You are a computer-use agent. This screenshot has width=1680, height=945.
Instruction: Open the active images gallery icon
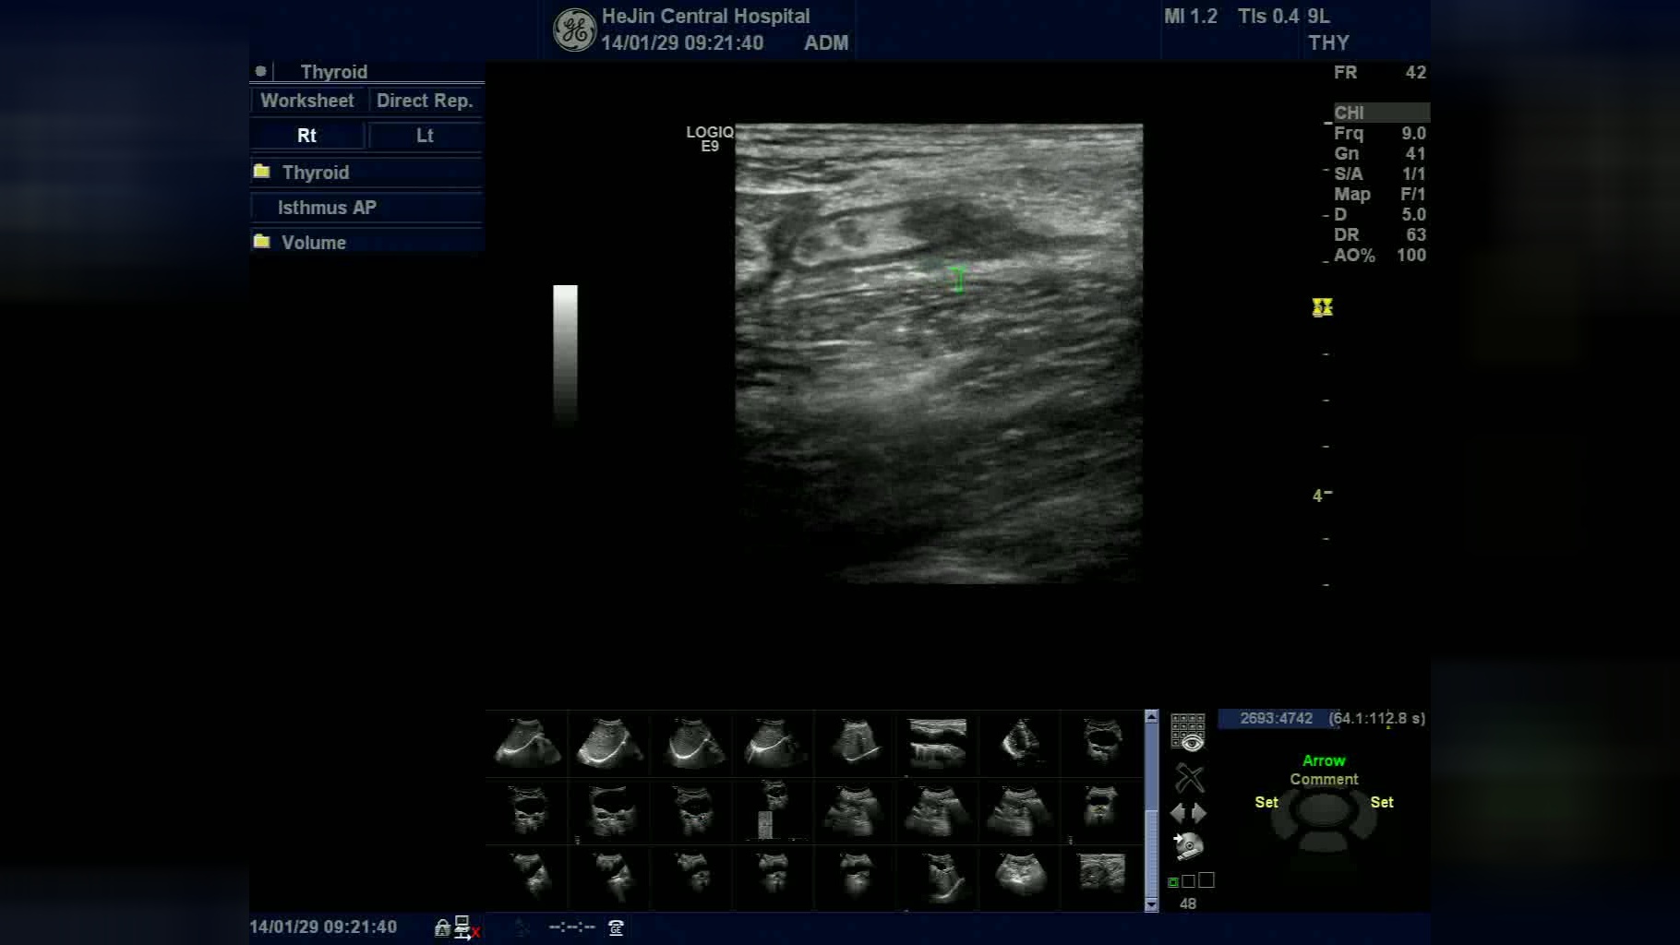[1188, 732]
